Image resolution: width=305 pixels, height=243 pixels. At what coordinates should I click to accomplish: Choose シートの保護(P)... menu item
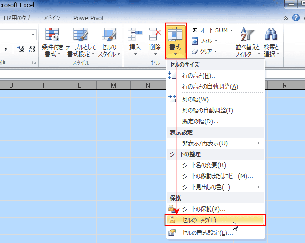tap(215, 209)
